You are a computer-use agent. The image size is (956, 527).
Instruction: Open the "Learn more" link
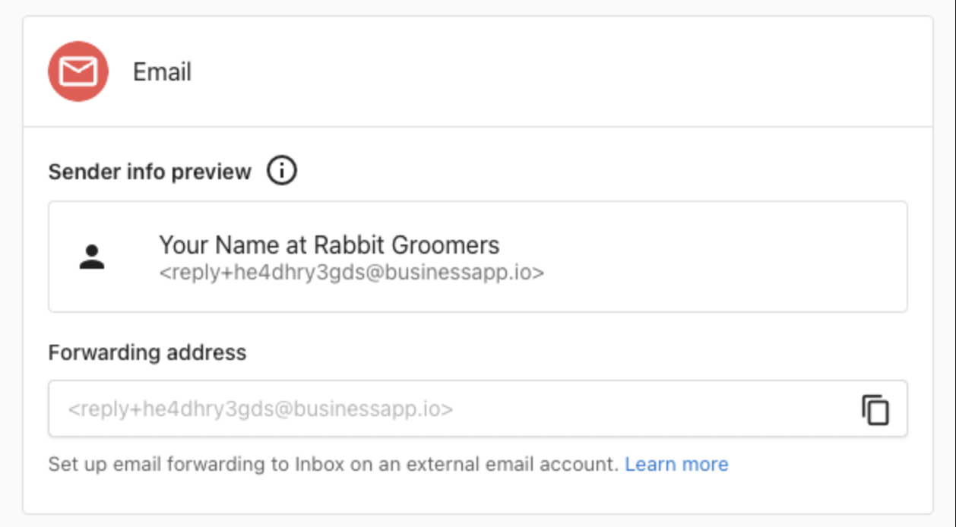point(676,464)
